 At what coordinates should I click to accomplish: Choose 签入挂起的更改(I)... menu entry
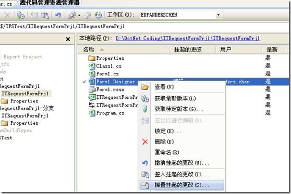click(182, 174)
